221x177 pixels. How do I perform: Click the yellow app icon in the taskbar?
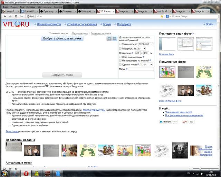click(x=37, y=174)
